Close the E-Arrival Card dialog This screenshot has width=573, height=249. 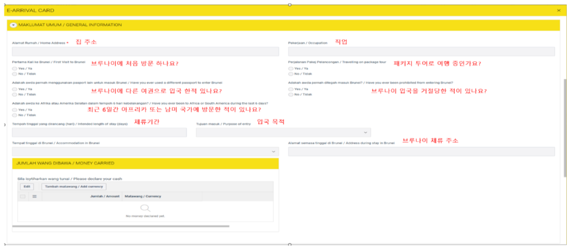(558, 10)
